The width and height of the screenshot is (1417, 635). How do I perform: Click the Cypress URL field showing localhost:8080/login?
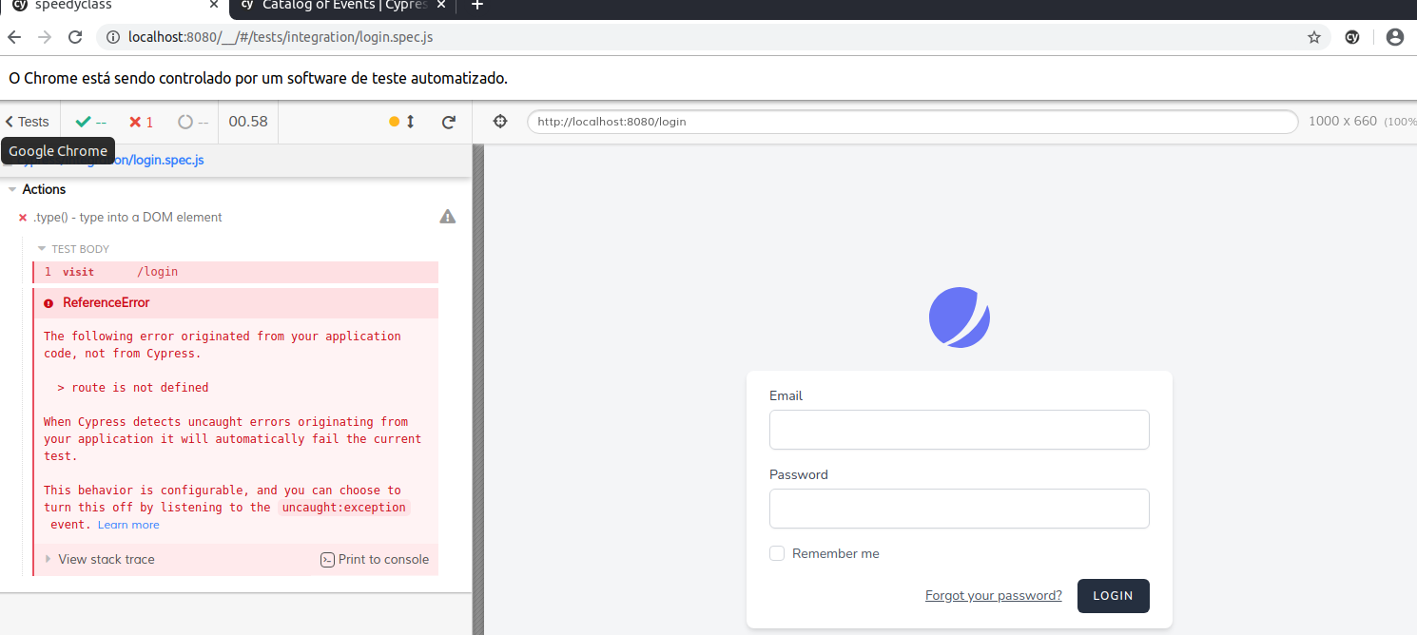tap(912, 122)
